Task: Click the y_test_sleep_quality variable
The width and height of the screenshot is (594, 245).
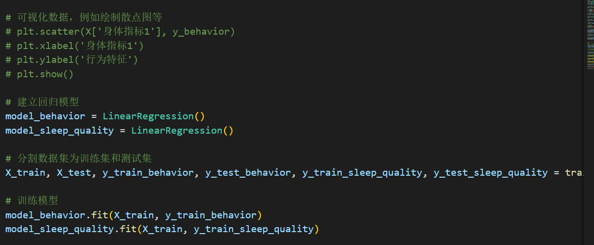Action: tap(491, 173)
